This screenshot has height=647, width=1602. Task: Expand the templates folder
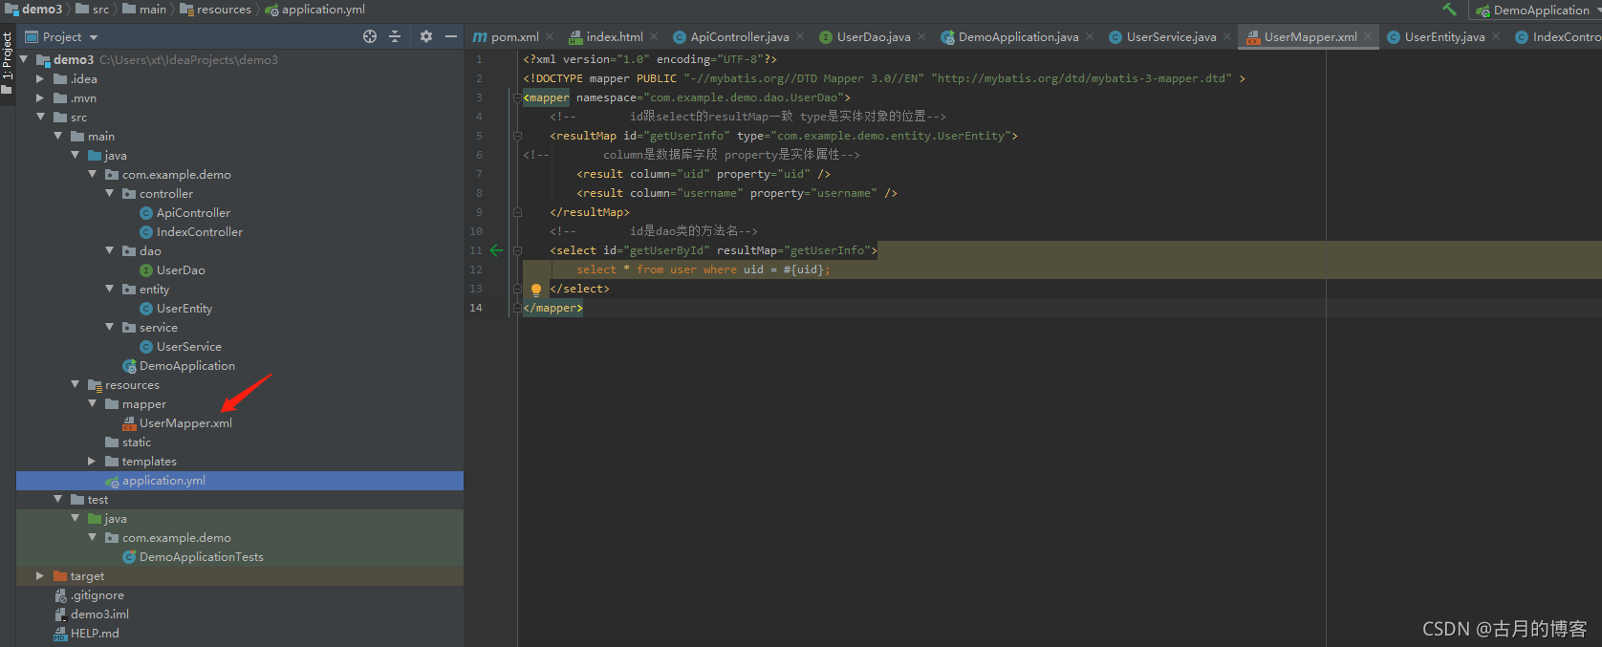92,462
